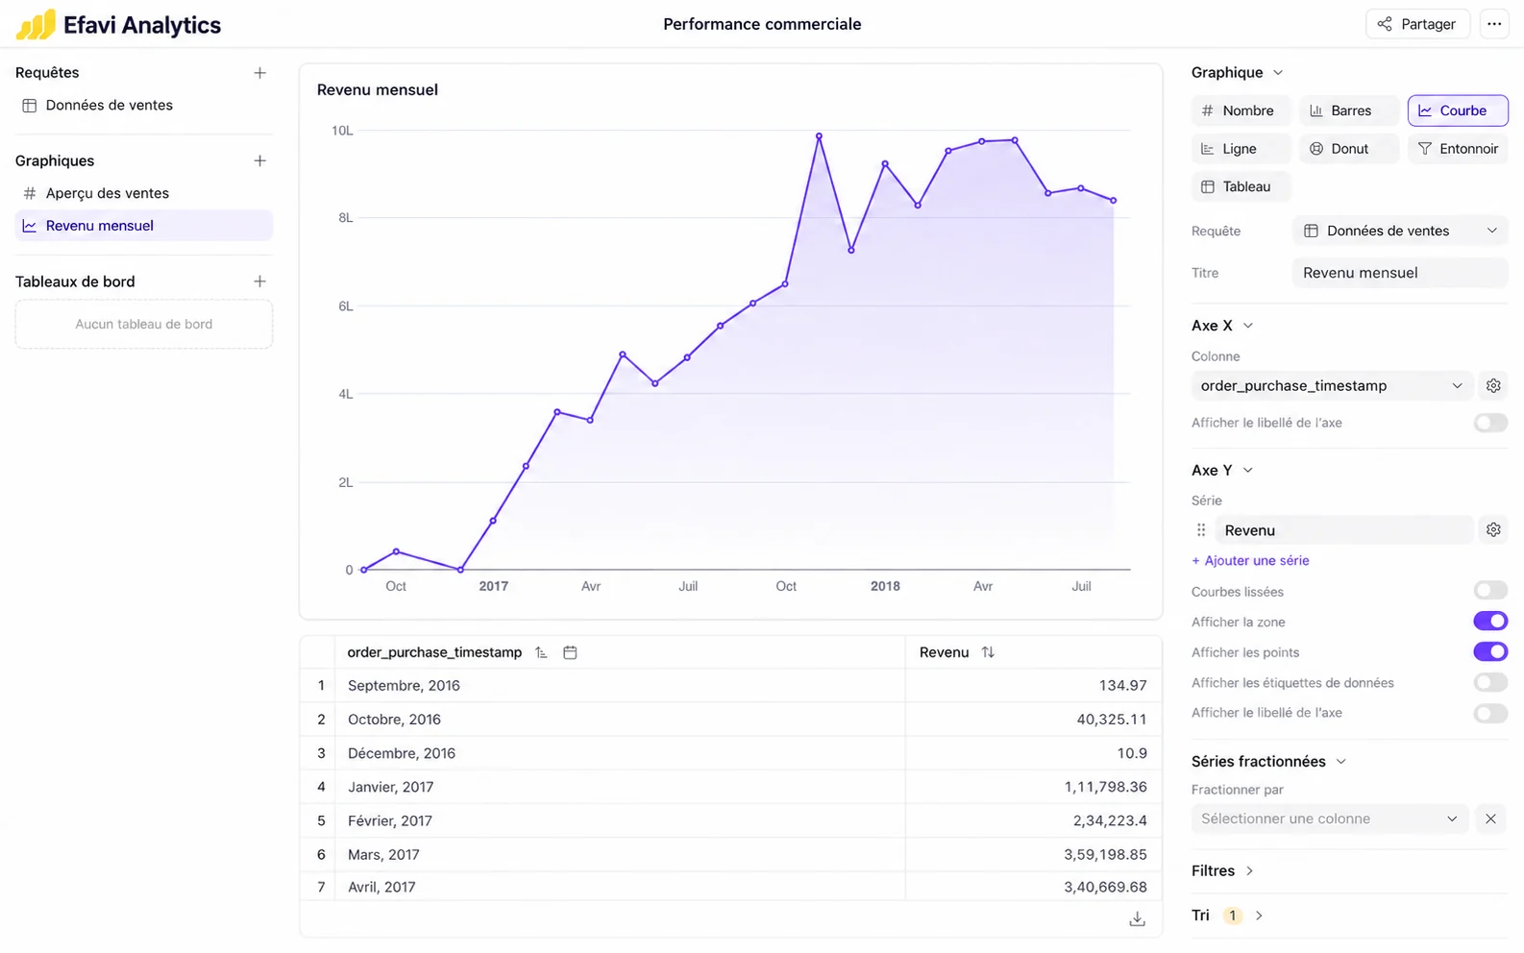Add a new chart with the Graphiques plus
This screenshot has height=953, width=1524.
pyautogui.click(x=259, y=160)
